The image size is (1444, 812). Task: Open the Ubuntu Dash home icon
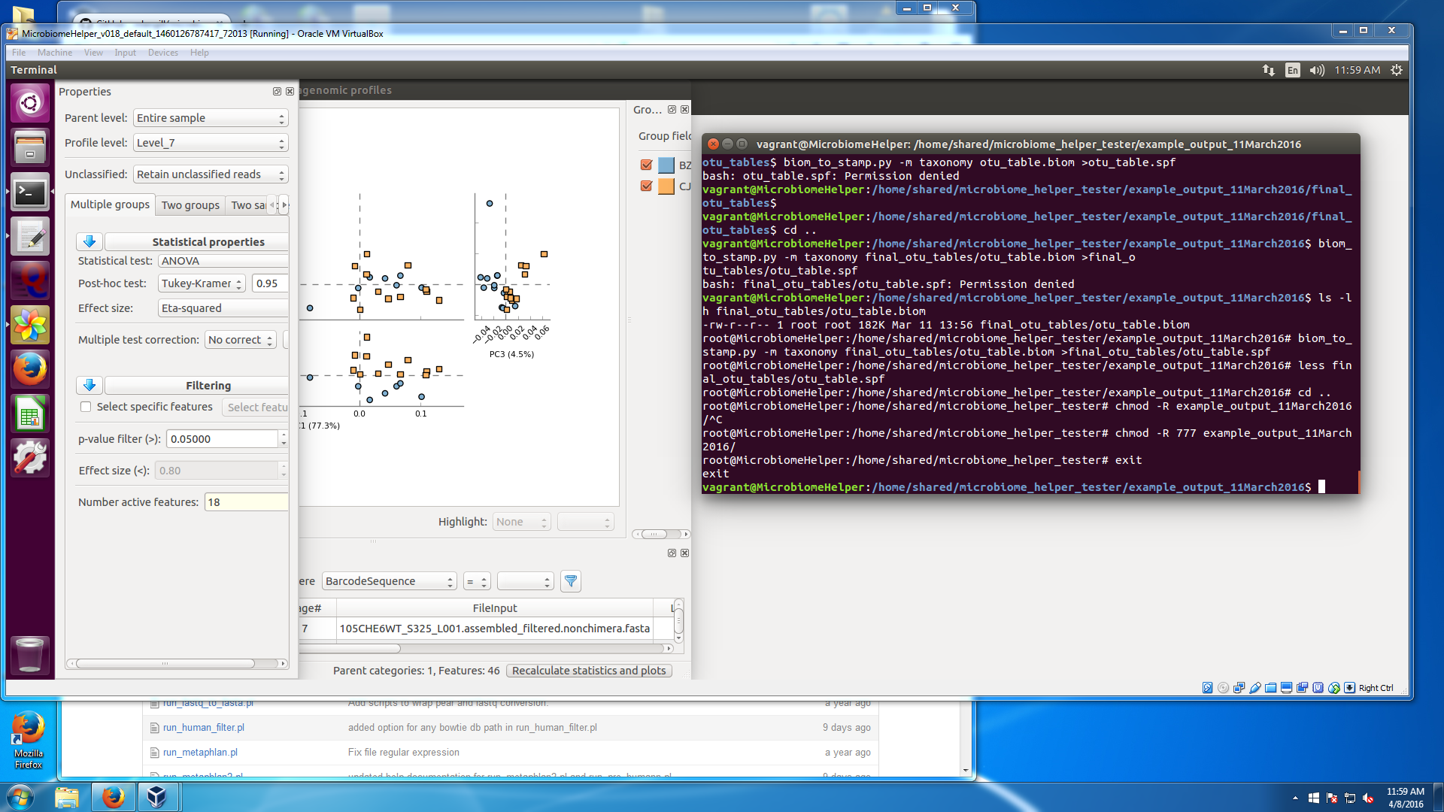point(30,103)
